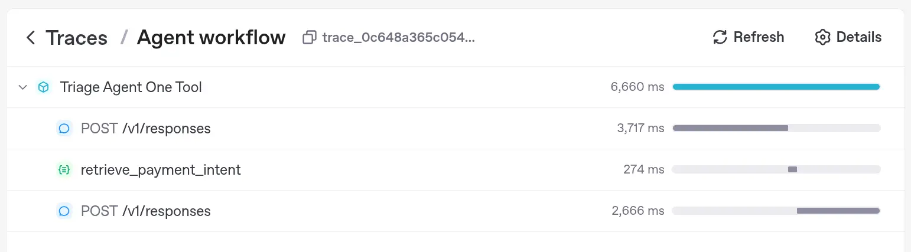The width and height of the screenshot is (911, 252).
Task: Select the POST /v1/responses span lasting 2,666 ms
Action: pos(145,211)
